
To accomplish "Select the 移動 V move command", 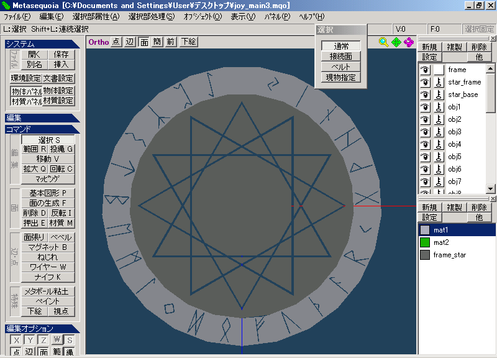I will click(x=48, y=159).
